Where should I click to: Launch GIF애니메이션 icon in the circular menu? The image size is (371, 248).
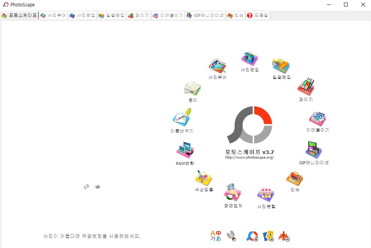point(314,150)
